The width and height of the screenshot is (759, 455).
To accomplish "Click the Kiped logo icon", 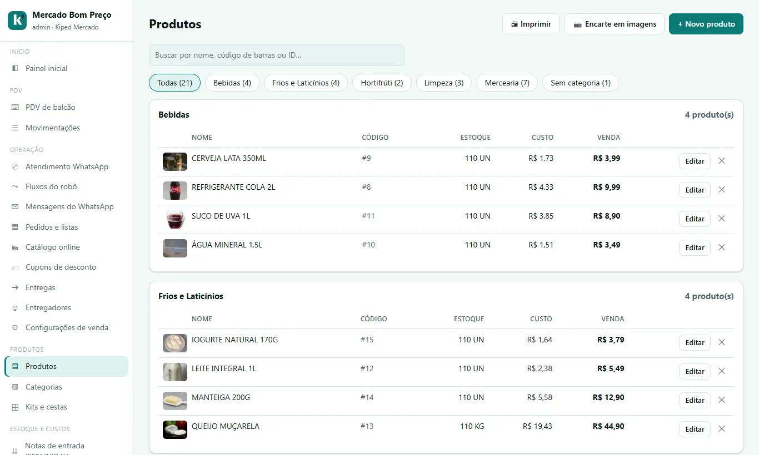I will 17,21.
